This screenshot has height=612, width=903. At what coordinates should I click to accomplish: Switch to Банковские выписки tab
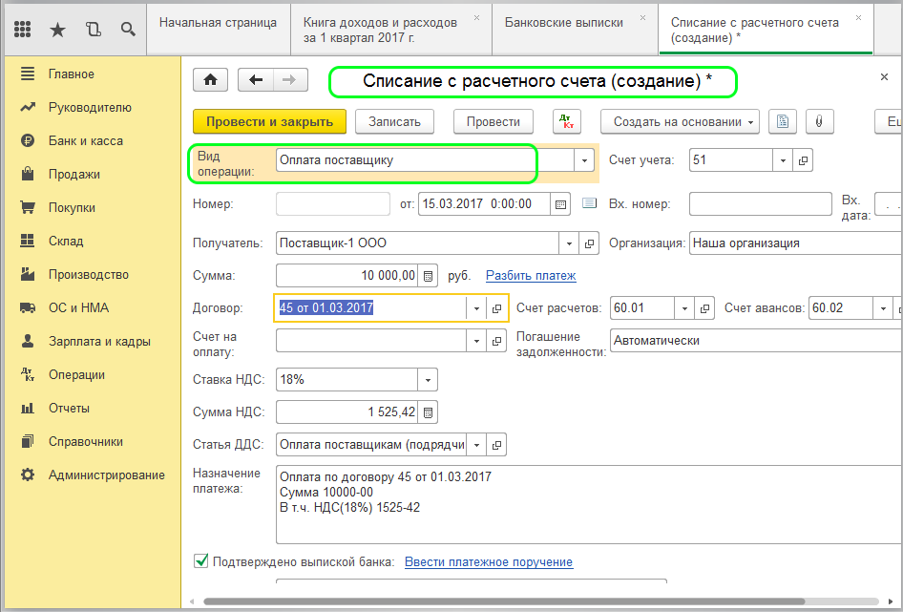pos(563,22)
